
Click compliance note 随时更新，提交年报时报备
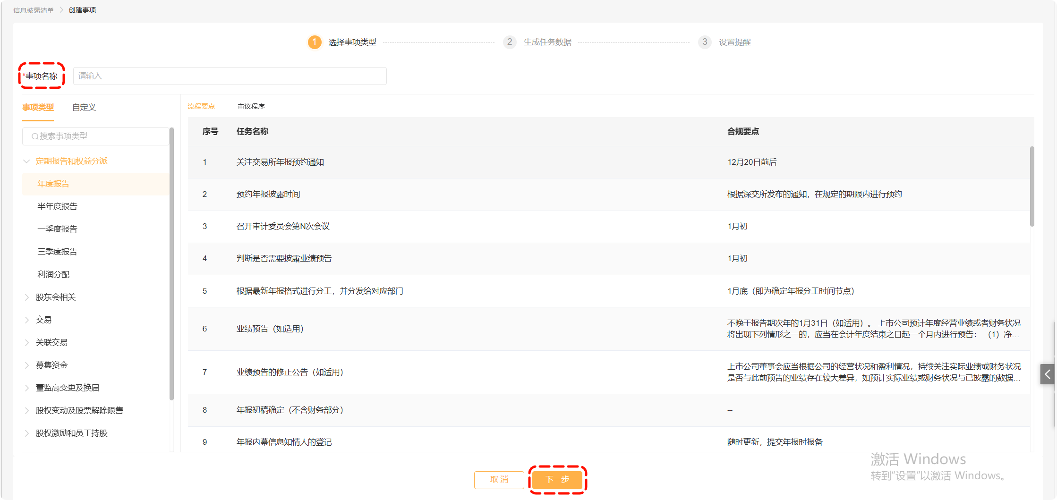pyautogui.click(x=775, y=442)
